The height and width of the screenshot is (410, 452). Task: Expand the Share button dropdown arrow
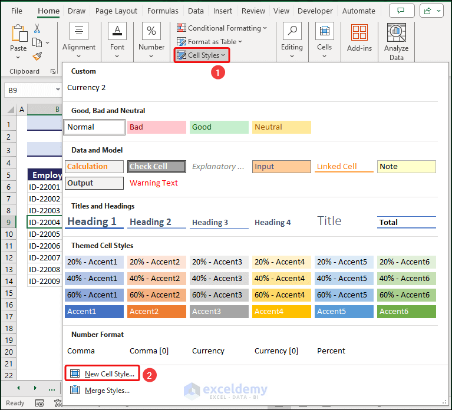click(x=438, y=11)
